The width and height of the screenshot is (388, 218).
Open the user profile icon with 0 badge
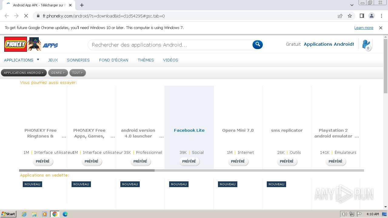366,45
